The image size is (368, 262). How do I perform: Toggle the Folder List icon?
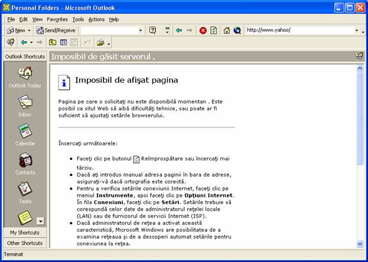[x=63, y=42]
